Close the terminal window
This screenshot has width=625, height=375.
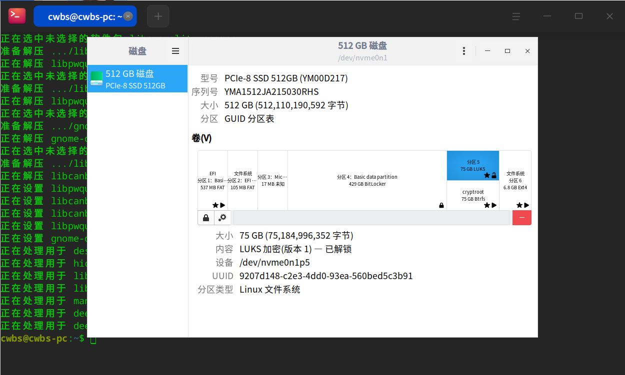tap(609, 16)
